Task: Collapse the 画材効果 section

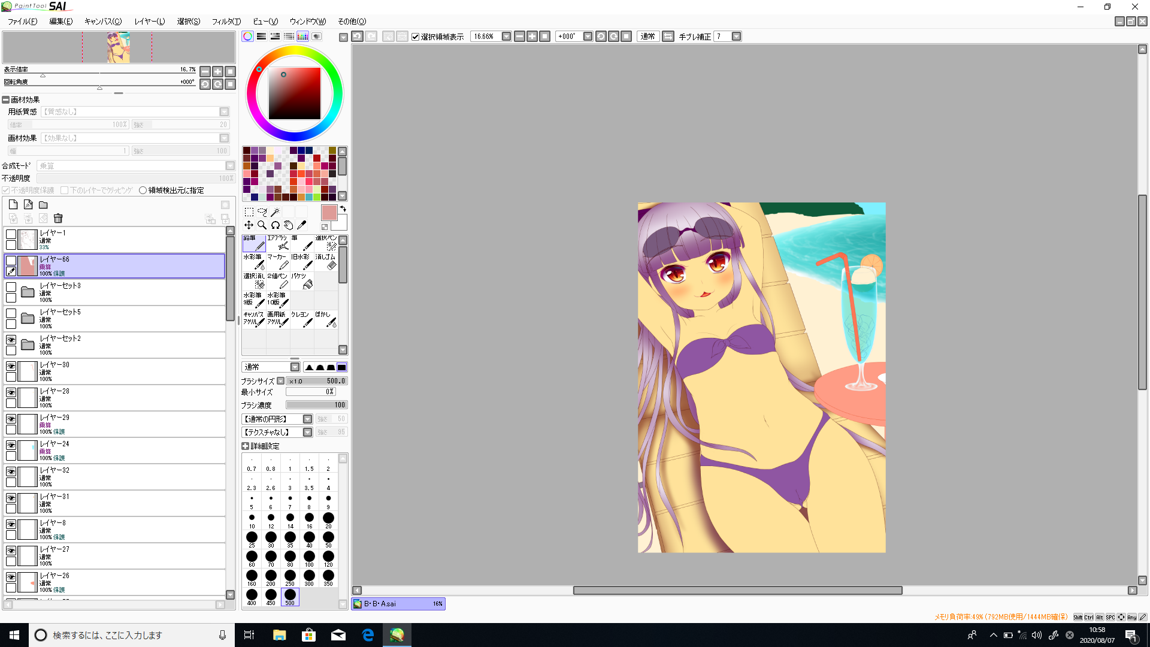Action: pos(5,100)
